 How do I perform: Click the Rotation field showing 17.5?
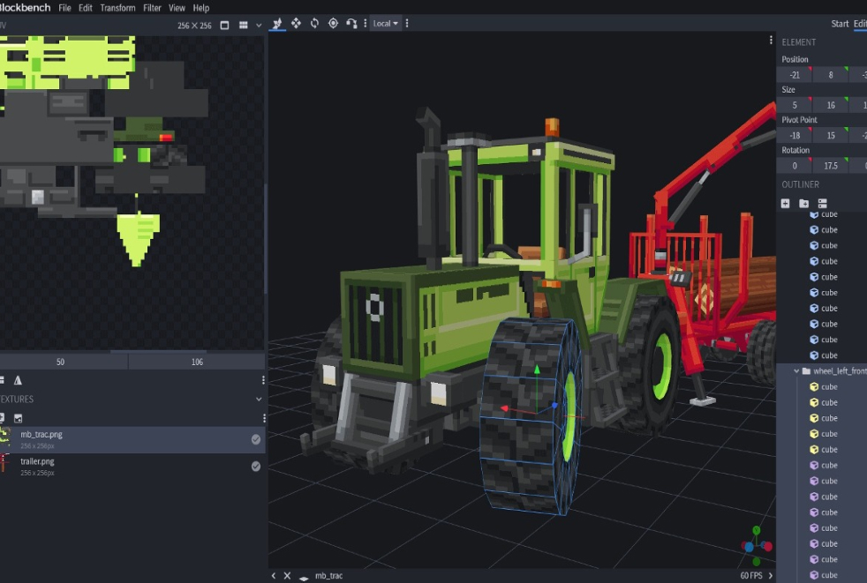click(830, 166)
